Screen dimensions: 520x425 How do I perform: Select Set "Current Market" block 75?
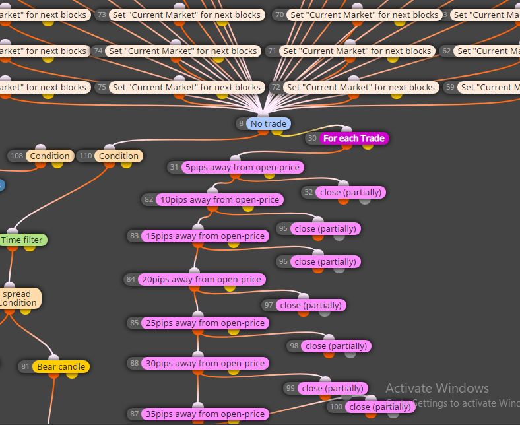(187, 88)
